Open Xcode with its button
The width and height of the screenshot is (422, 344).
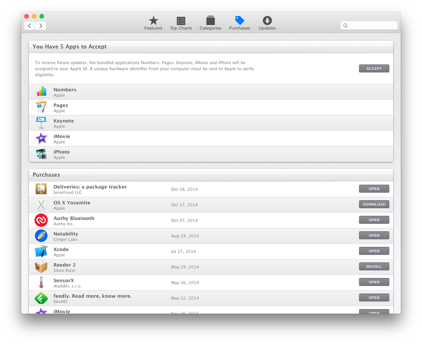(374, 251)
